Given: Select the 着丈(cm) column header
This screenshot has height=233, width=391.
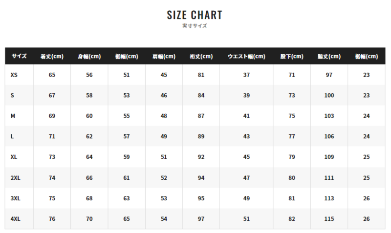Looking at the screenshot, I should pos(52,56).
